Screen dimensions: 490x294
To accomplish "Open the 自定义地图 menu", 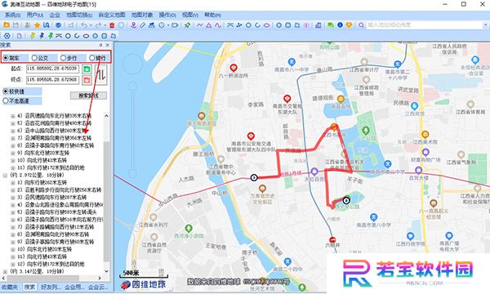I will [112, 15].
